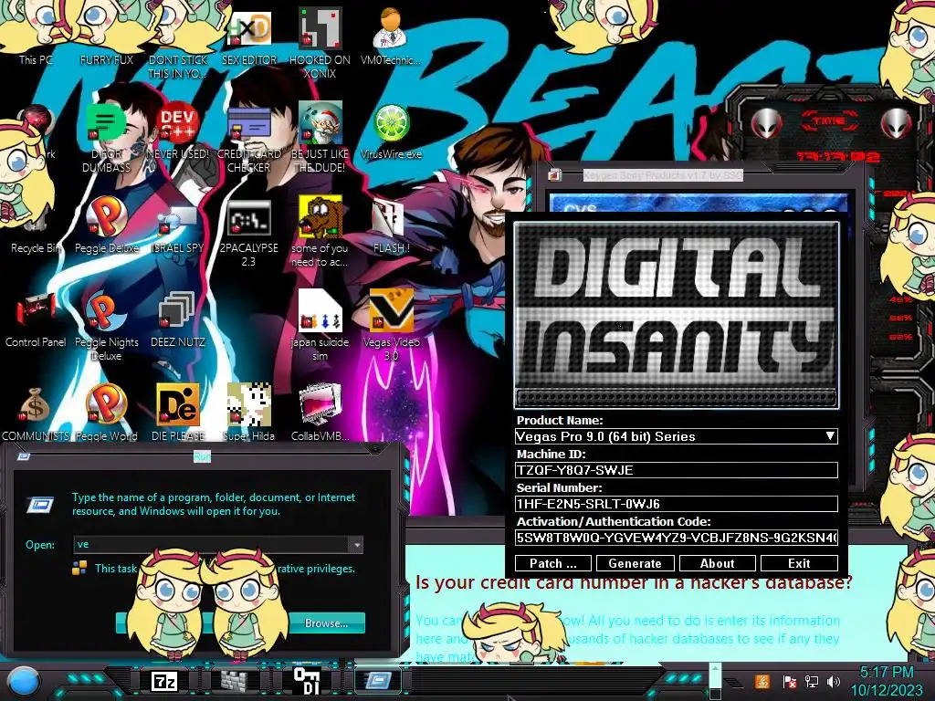Open the 2PACALYPSE 2.3 console icon
Screen dimensions: 935x701
pos(248,233)
